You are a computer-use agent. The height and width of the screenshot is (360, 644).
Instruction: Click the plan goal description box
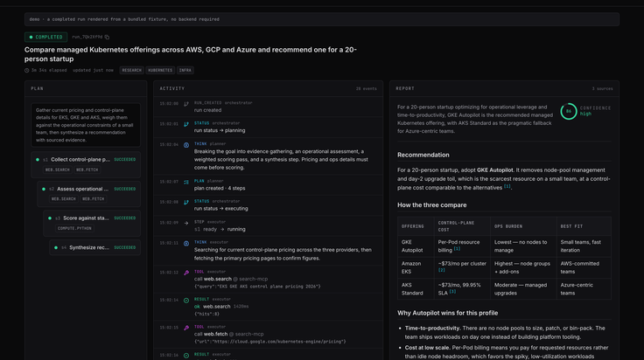[x=86, y=125]
